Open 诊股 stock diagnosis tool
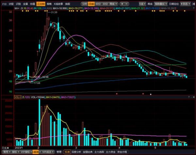The image size is (196, 155). (11, 4)
